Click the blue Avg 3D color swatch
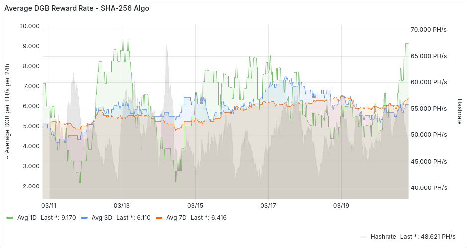This screenshot has width=467, height=248. click(x=84, y=217)
